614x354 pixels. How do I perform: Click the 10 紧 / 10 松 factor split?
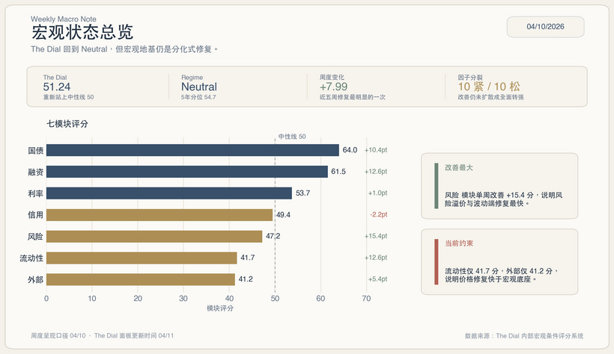click(x=489, y=87)
